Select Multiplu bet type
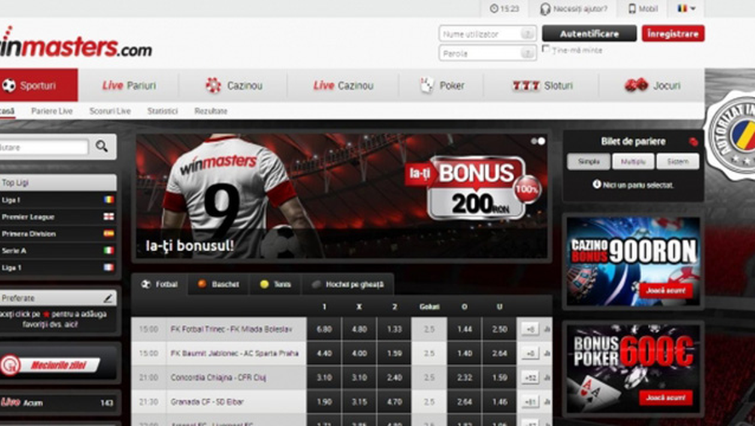The image size is (755, 426). 633,162
